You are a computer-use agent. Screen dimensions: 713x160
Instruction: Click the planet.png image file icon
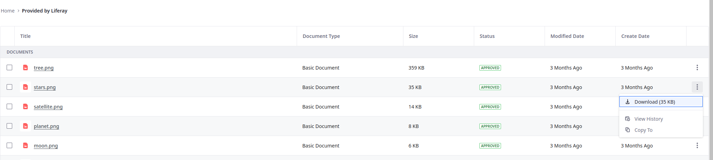pos(25,126)
